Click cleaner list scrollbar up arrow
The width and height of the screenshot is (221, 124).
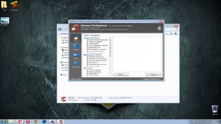tap(110, 38)
